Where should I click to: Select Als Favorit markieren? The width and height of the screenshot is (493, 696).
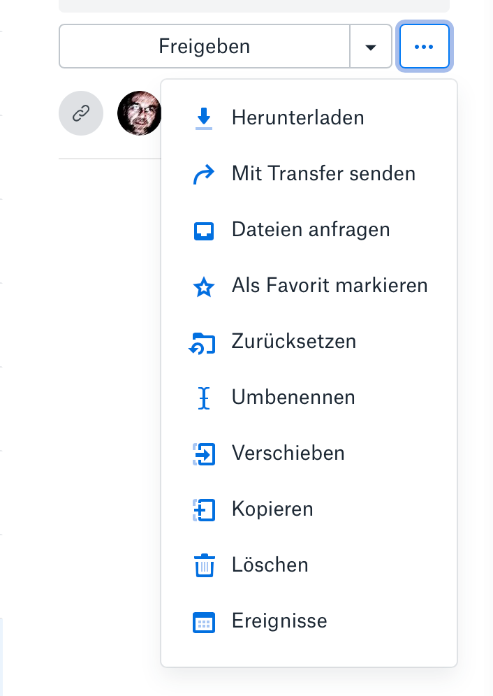[330, 285]
